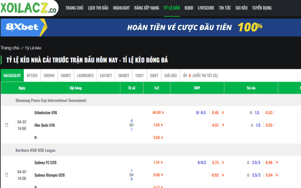Click the 46.00 odds for Uzbekistan U16

157,112
